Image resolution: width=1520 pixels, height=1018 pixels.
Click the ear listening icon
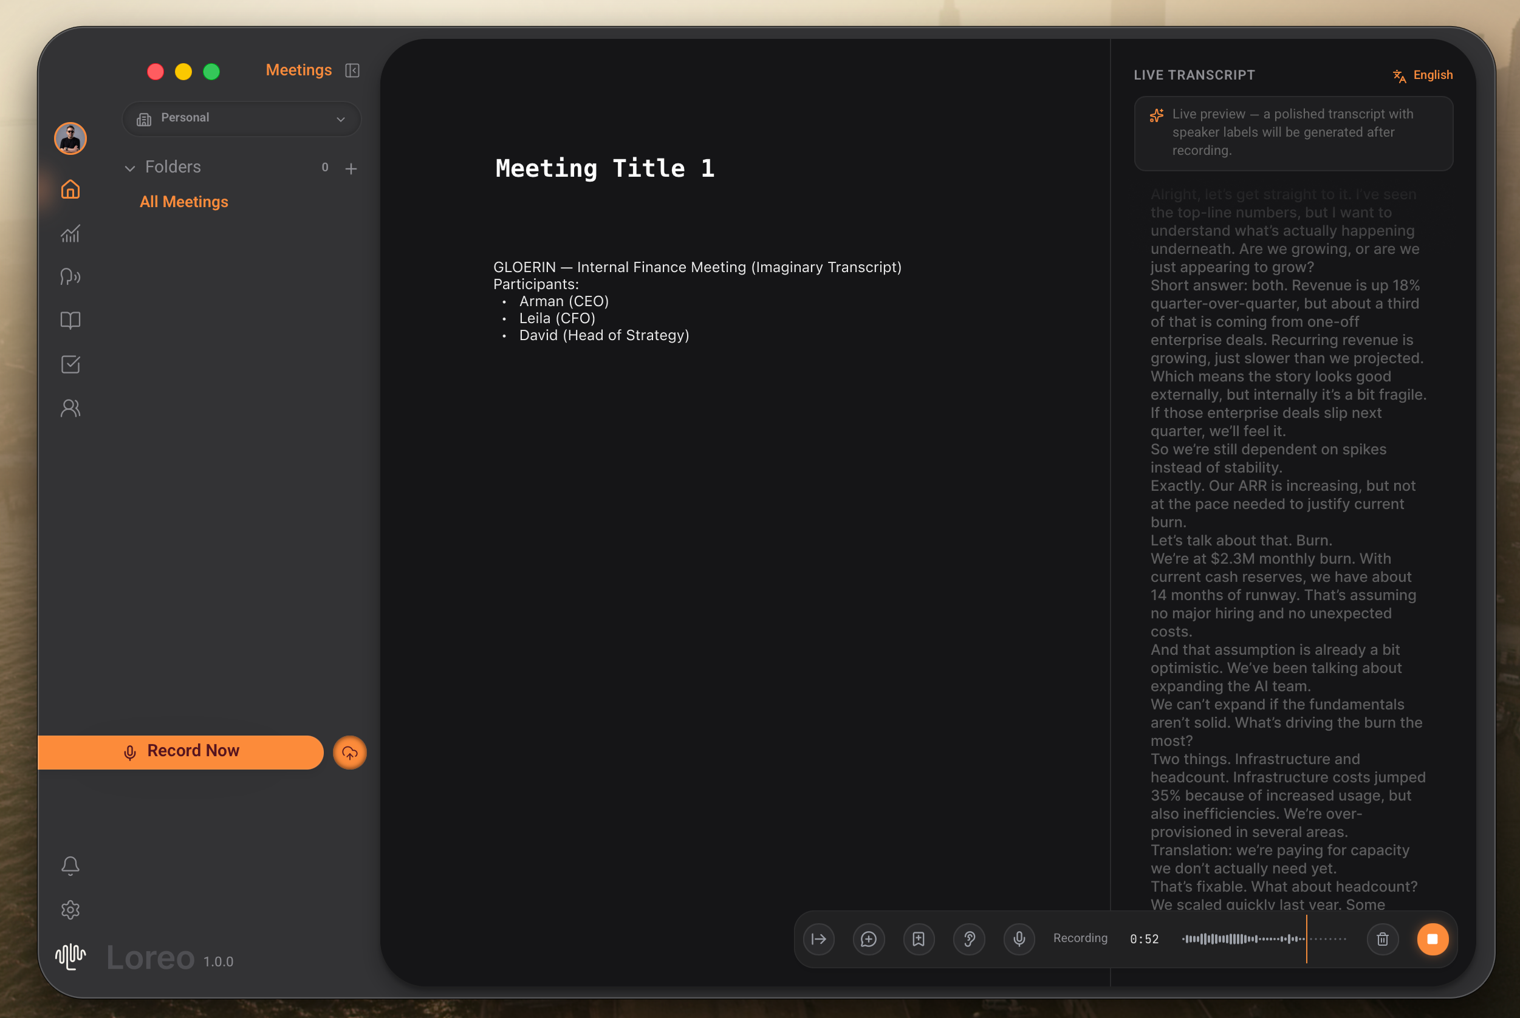tap(969, 939)
